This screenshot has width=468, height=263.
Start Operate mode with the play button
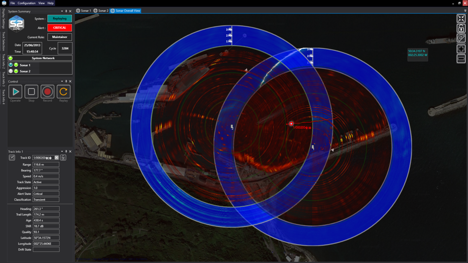[15, 92]
